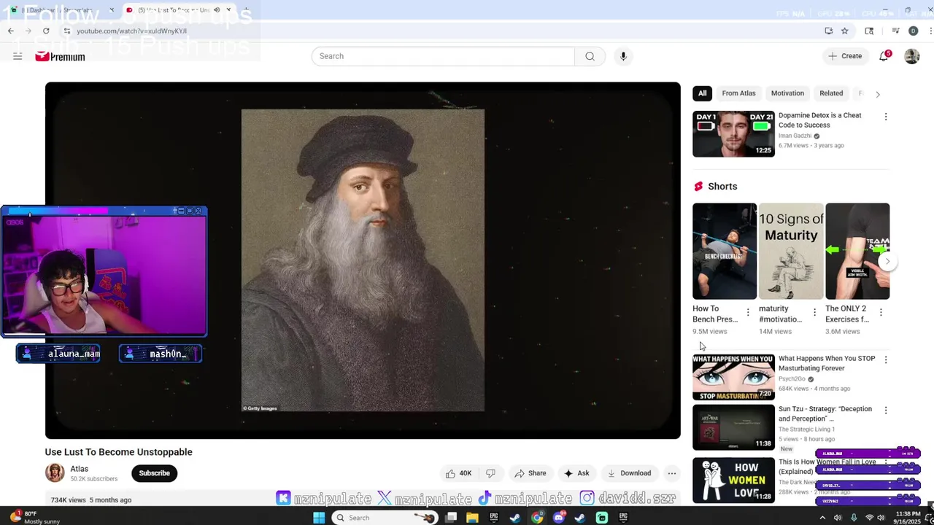Image resolution: width=934 pixels, height=525 pixels.
Task: Open How Women Love video thumbnail
Action: (x=733, y=480)
